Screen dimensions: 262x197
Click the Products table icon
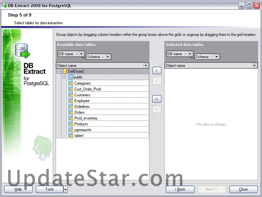71,124
